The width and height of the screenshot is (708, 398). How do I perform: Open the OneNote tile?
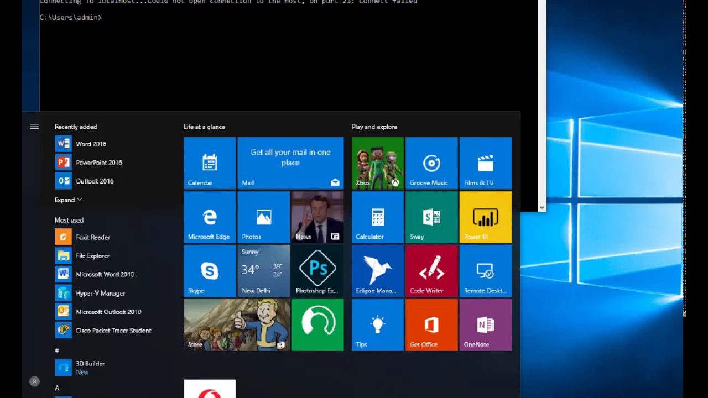point(486,325)
